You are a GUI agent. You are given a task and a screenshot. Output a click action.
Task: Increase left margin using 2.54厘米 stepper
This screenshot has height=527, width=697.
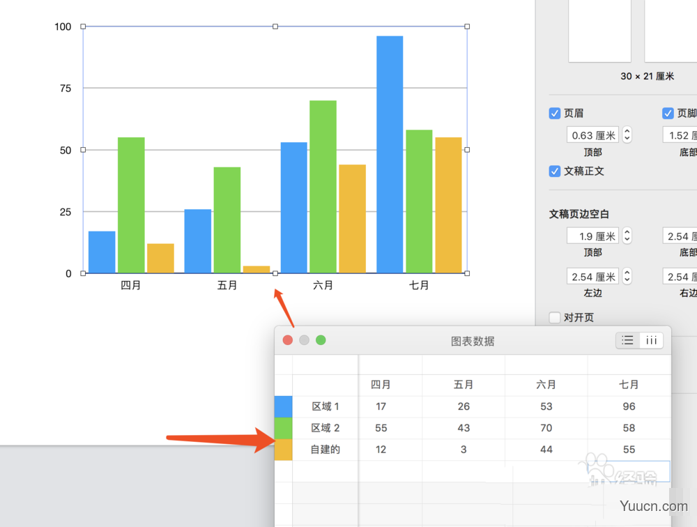[627, 273]
